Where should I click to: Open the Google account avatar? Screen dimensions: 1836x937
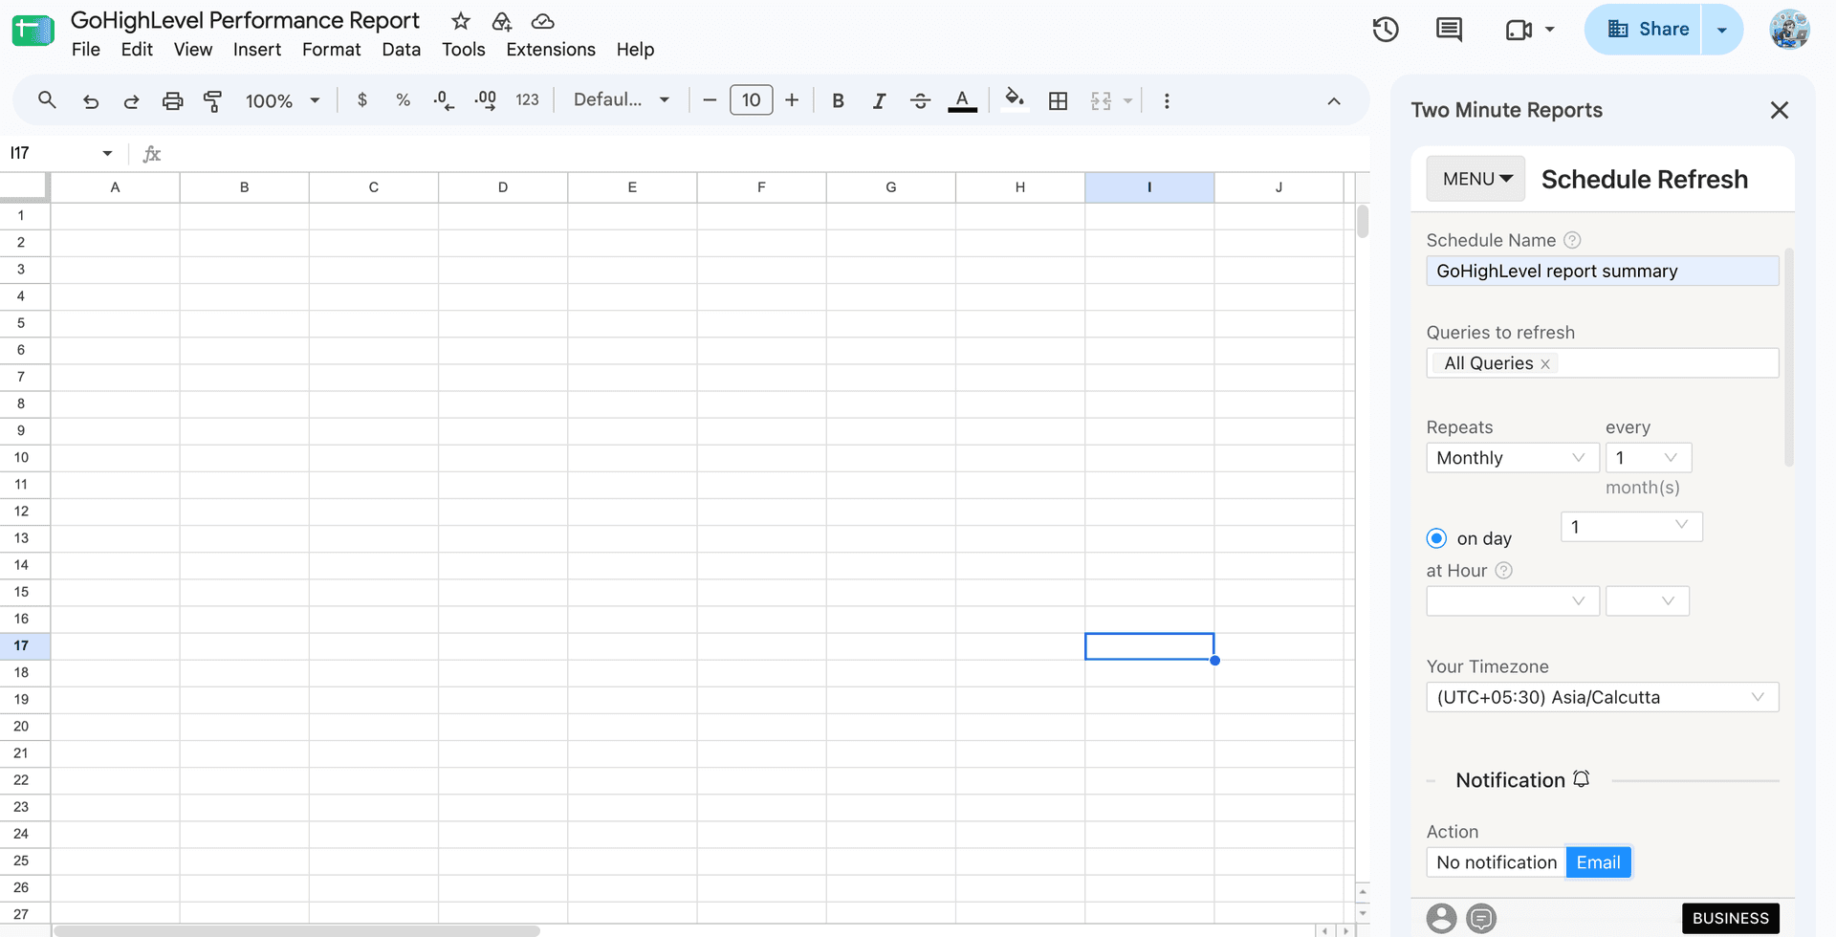pyautogui.click(x=1789, y=30)
